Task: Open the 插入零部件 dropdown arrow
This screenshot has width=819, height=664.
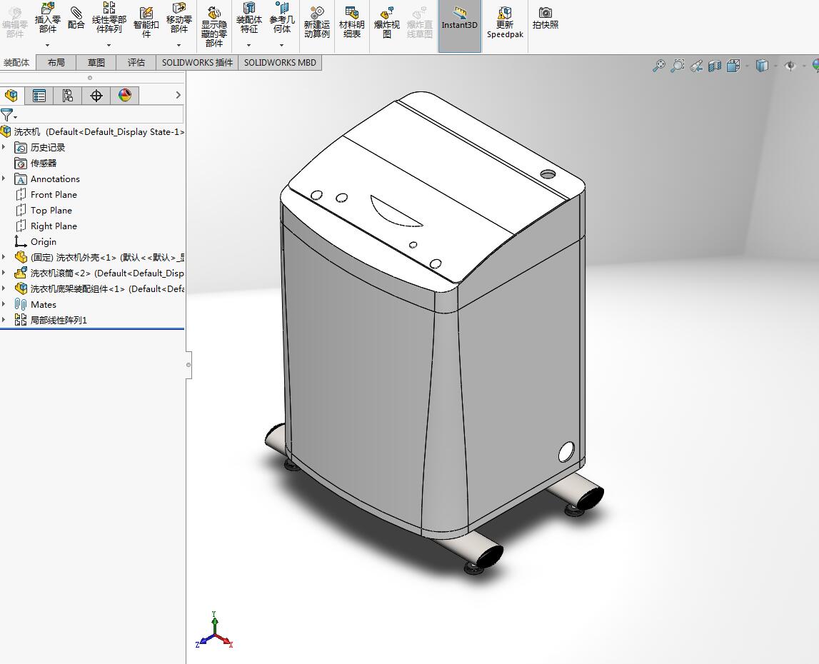Action: (x=48, y=45)
